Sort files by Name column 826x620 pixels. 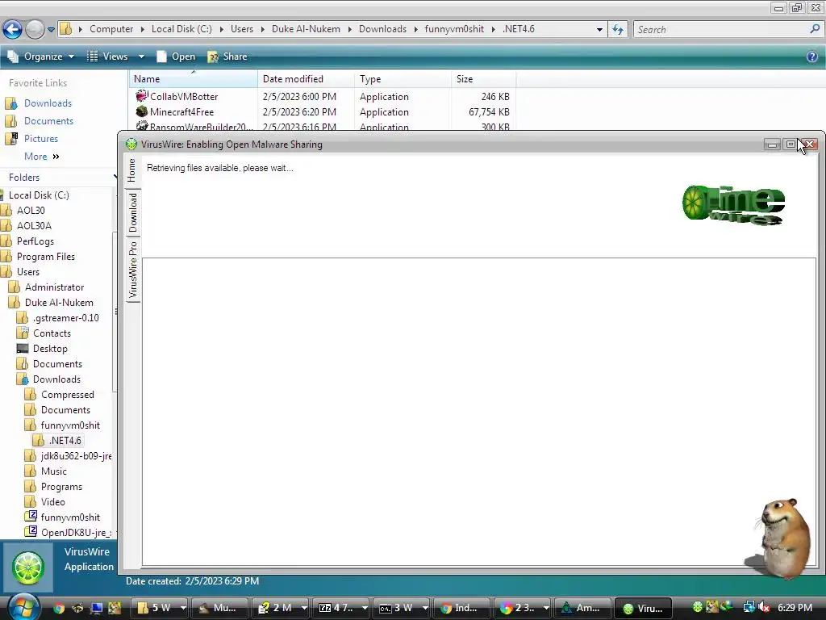point(193,79)
